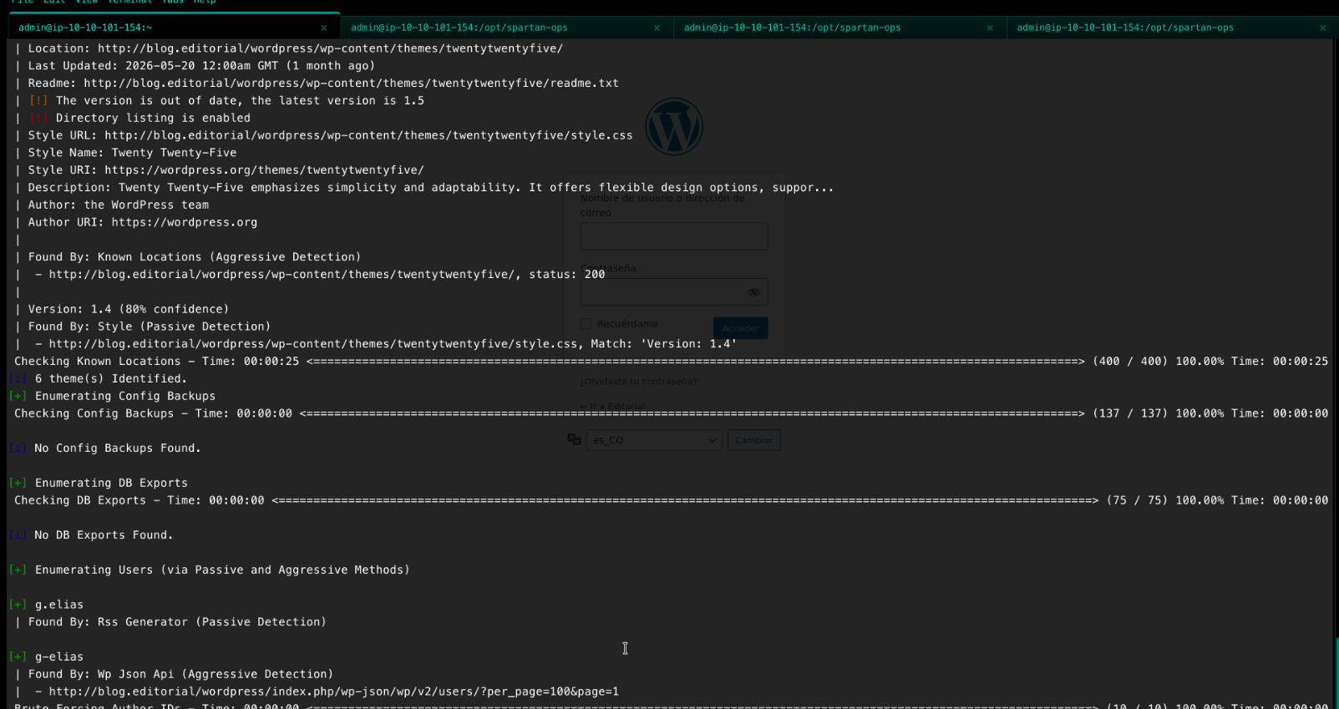This screenshot has height=709, width=1339.
Task: Close the admin@ip-10-10-101-154:~ tab
Action: point(323,28)
